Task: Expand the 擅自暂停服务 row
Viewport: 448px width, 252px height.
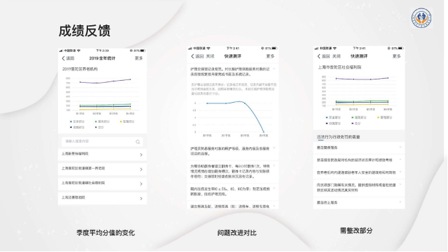Action: pos(359,148)
